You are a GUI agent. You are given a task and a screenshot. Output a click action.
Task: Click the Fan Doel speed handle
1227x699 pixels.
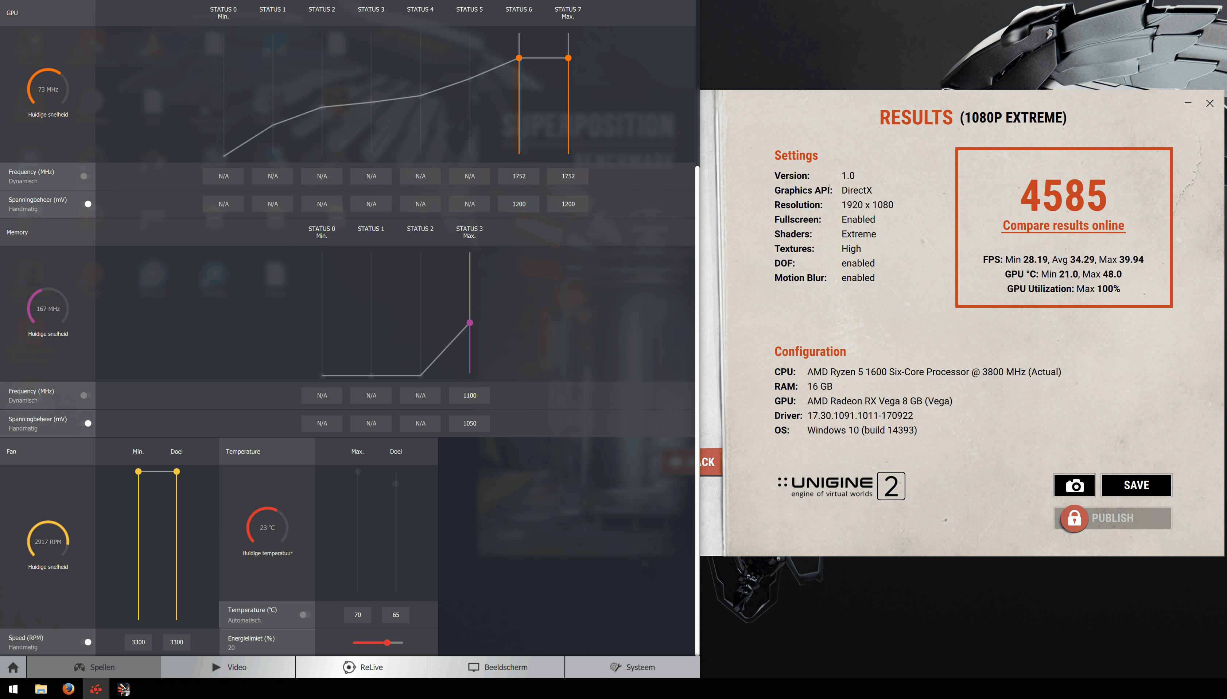coord(176,471)
